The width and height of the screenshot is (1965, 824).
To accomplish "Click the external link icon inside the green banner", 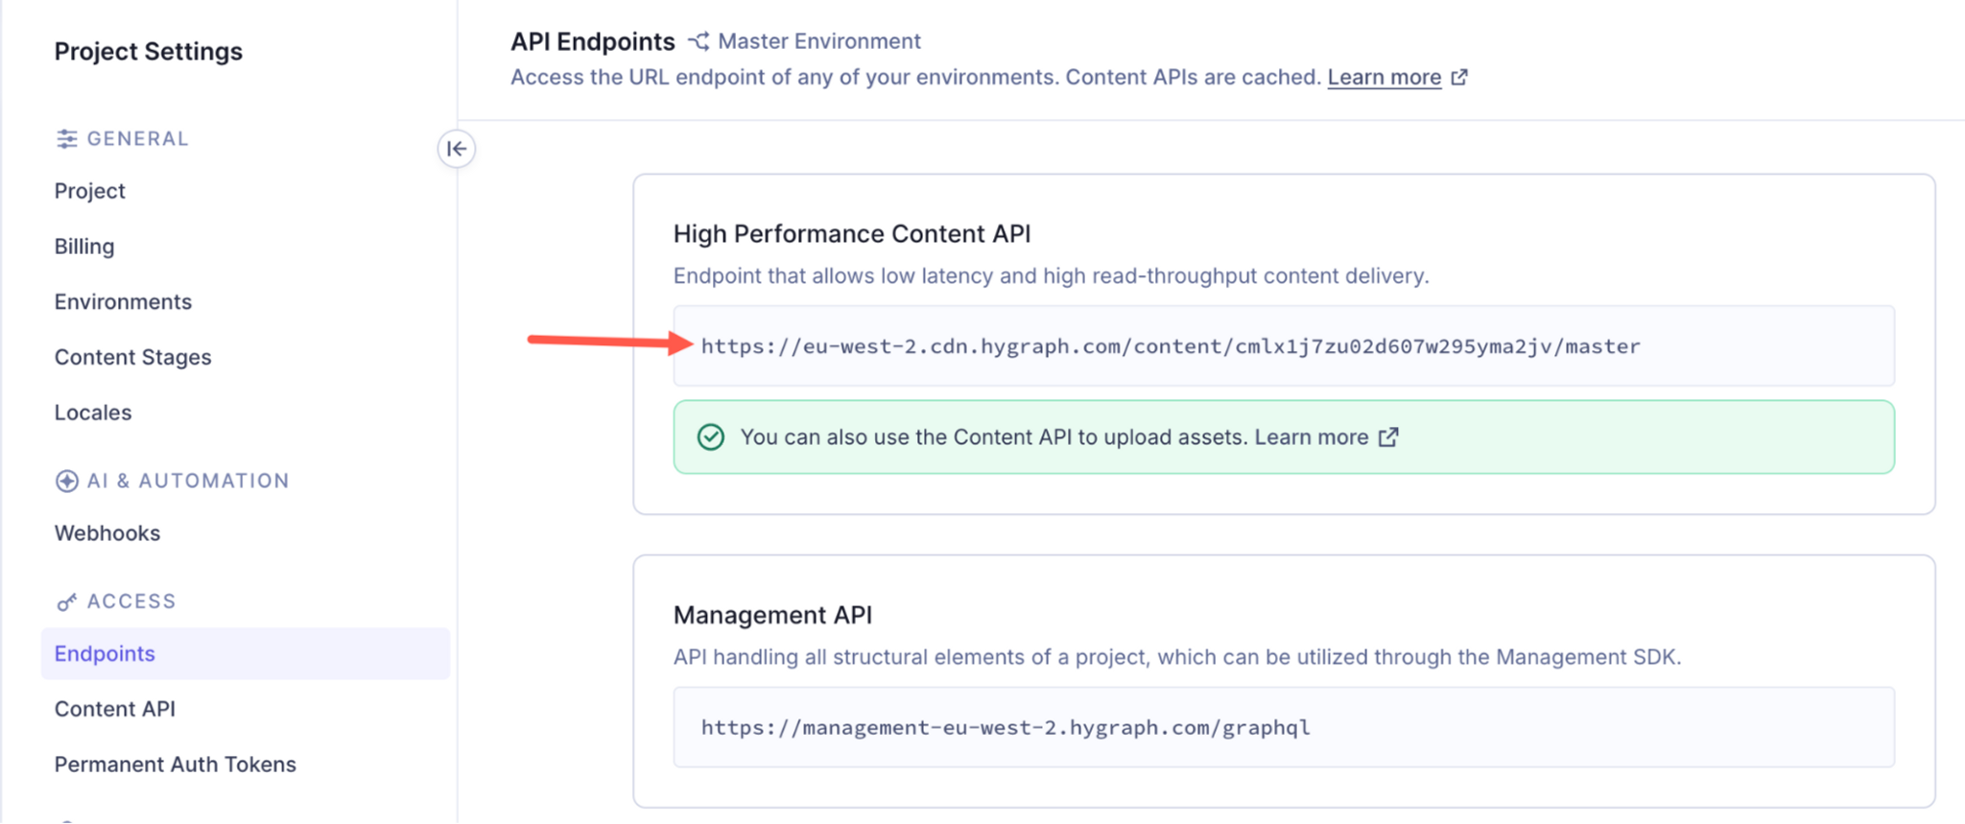I will pos(1387,437).
